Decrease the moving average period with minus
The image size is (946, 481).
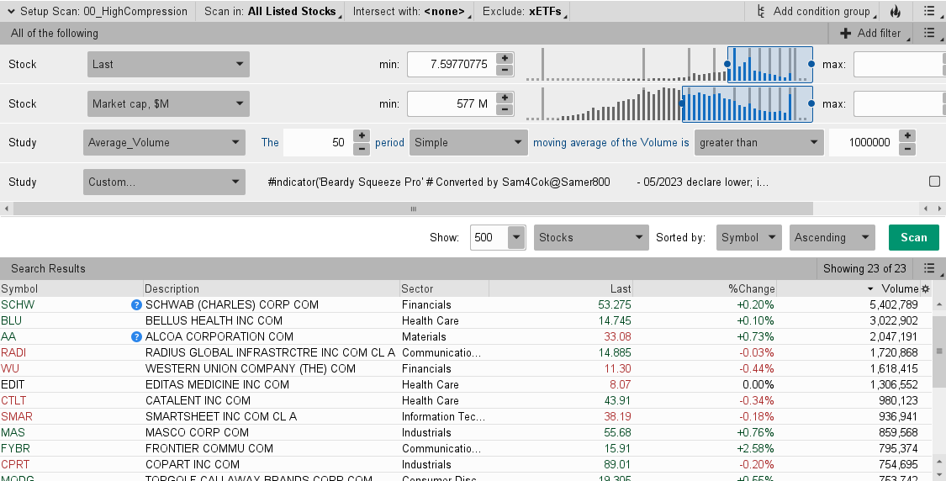pos(362,149)
